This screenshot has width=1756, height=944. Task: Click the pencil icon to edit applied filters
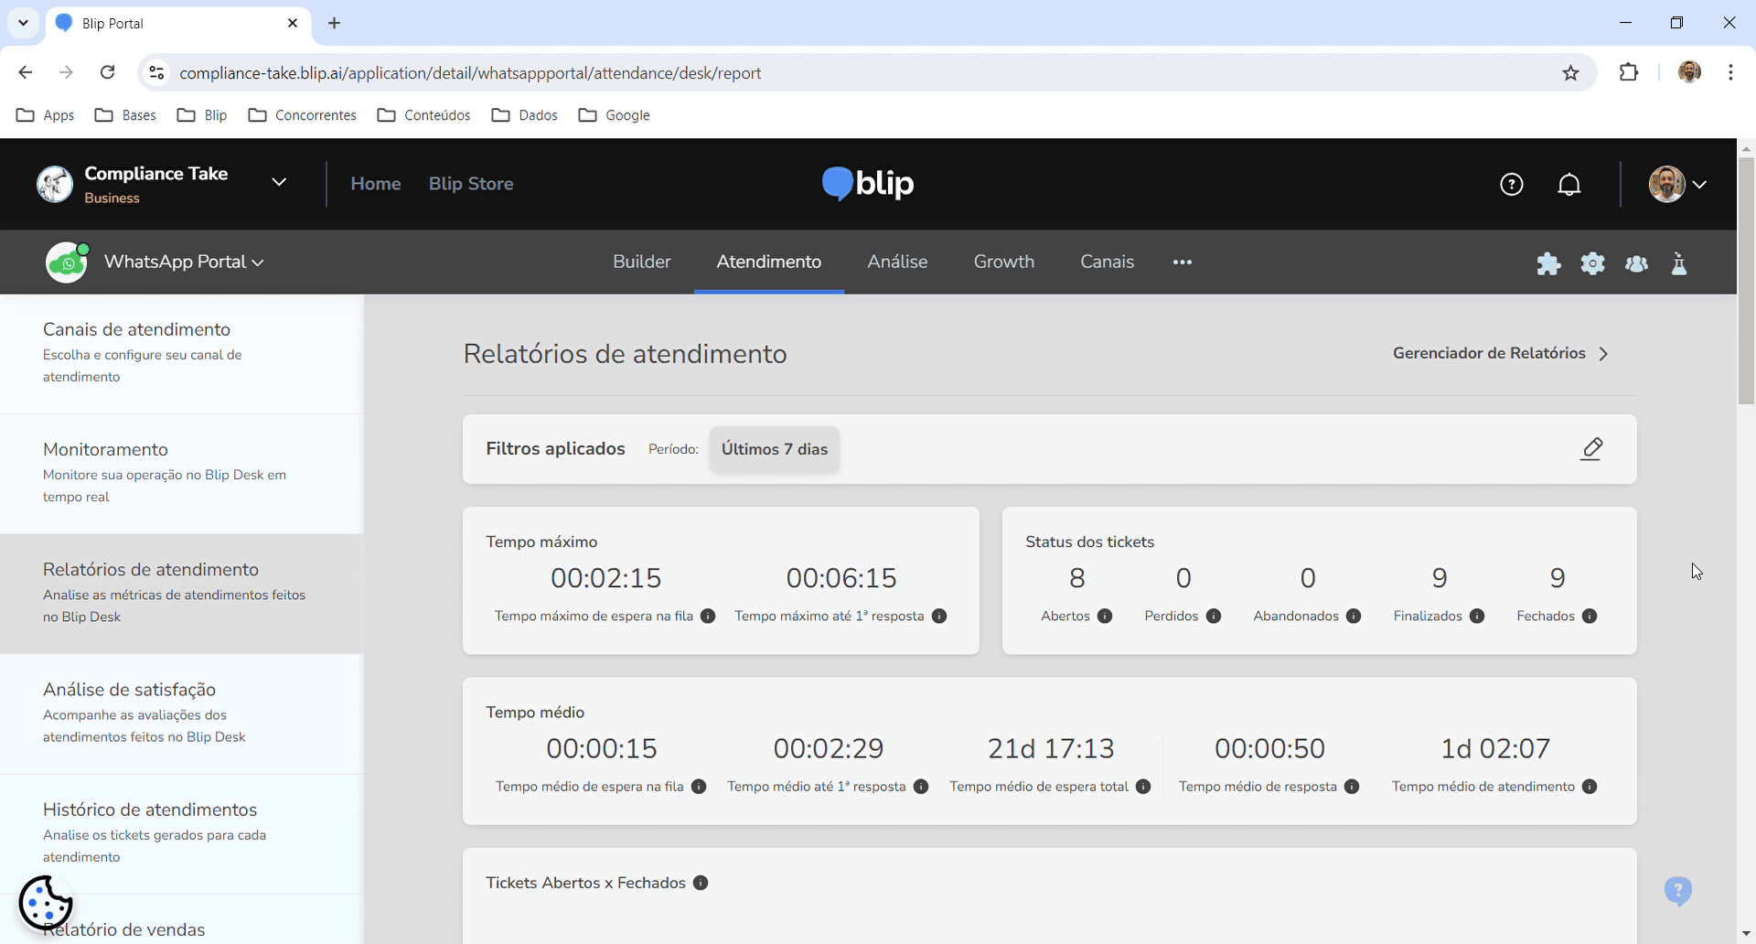coord(1591,449)
